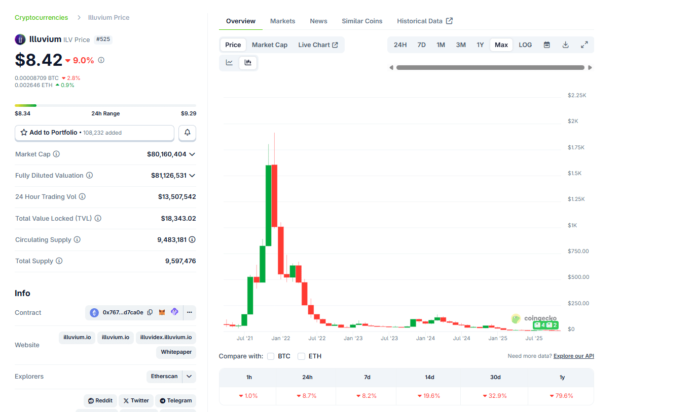Open the Illuvium Whitepaper link
The image size is (695, 412).
click(x=176, y=352)
